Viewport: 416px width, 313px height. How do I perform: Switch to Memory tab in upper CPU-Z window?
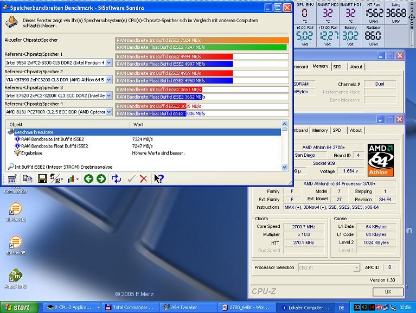coord(320,66)
